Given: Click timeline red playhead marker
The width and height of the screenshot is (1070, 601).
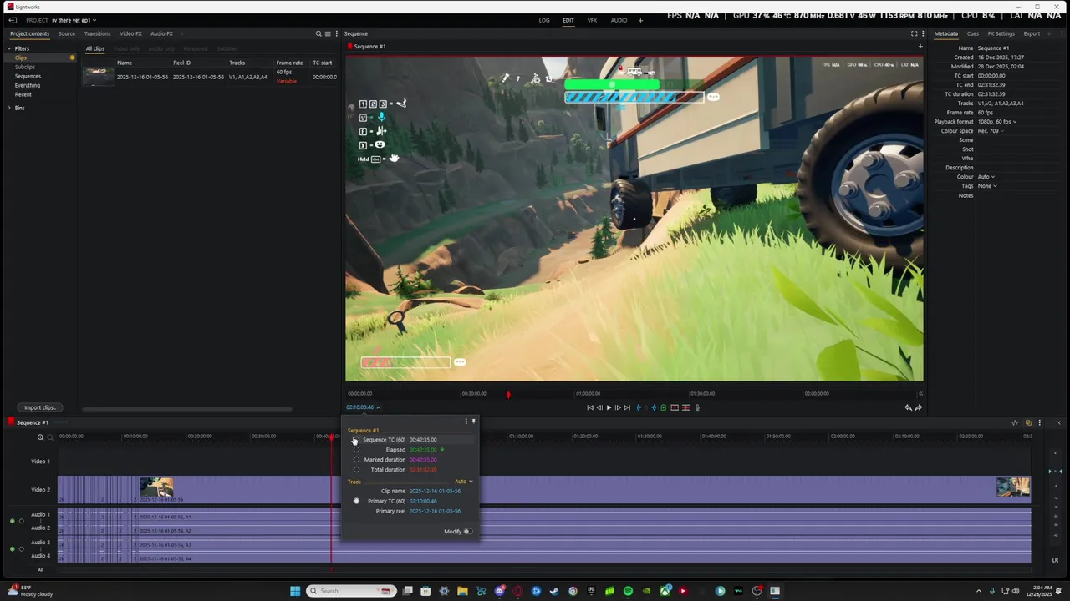Looking at the screenshot, I should [x=332, y=437].
